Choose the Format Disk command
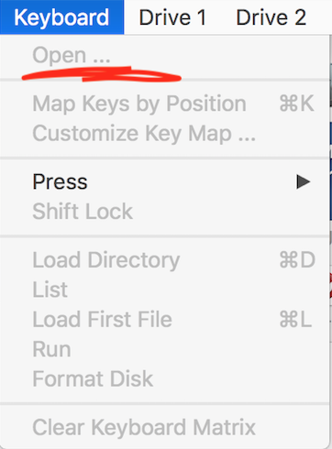332x449 pixels. [165, 378]
